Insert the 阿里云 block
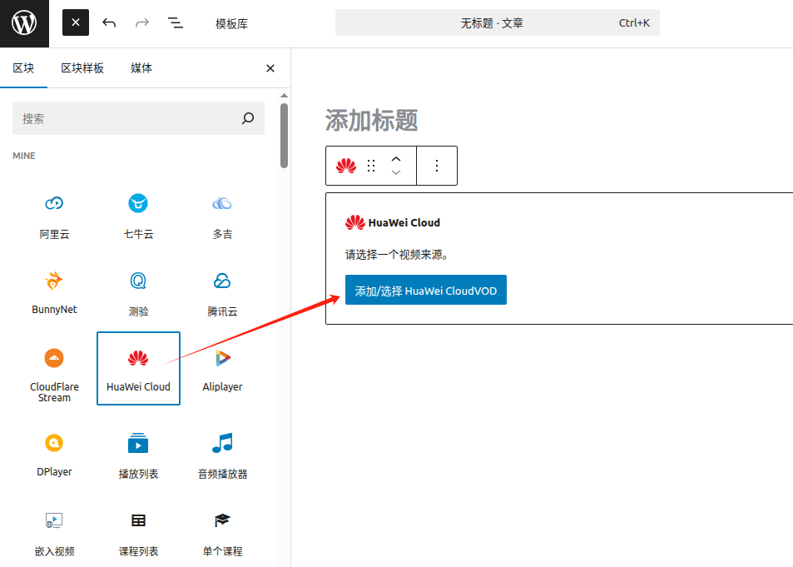The height and width of the screenshot is (567, 793). (x=54, y=216)
